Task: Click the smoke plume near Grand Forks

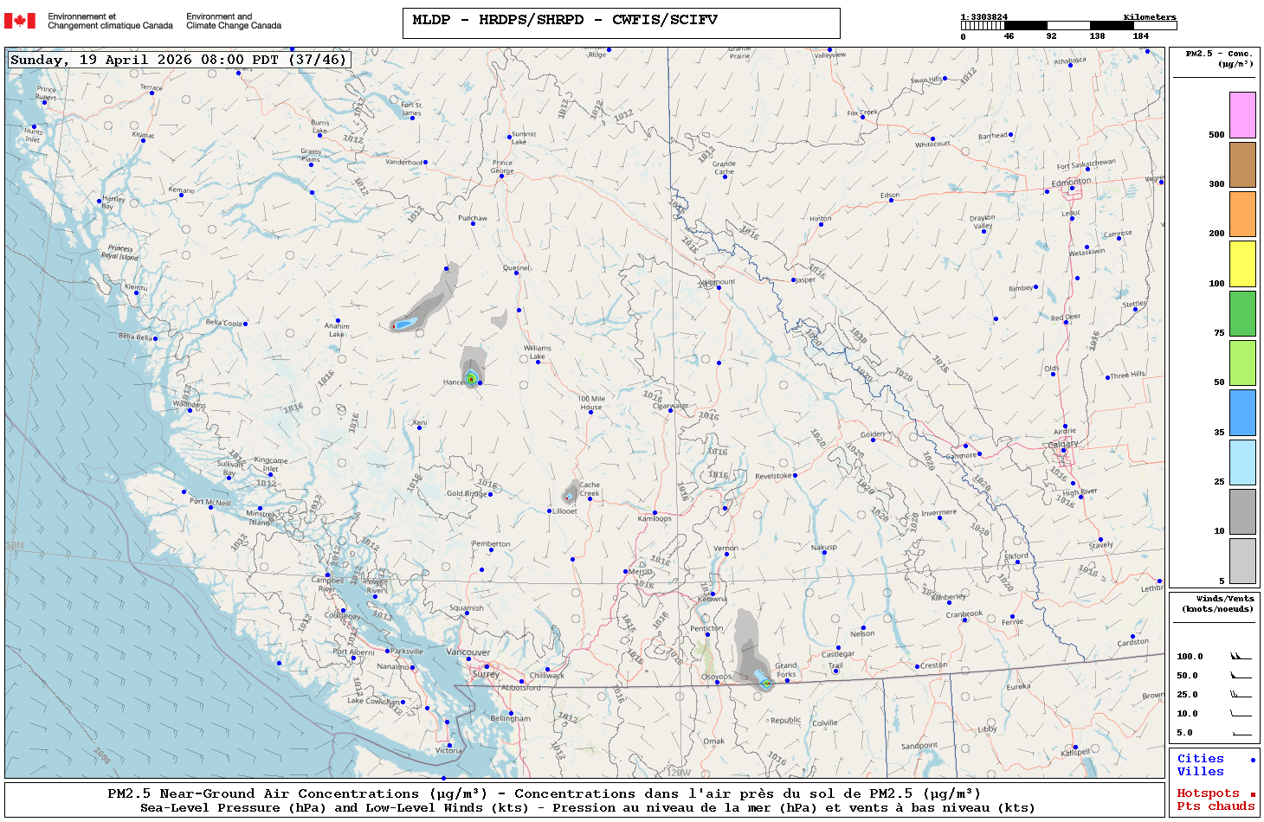Action: tap(750, 649)
